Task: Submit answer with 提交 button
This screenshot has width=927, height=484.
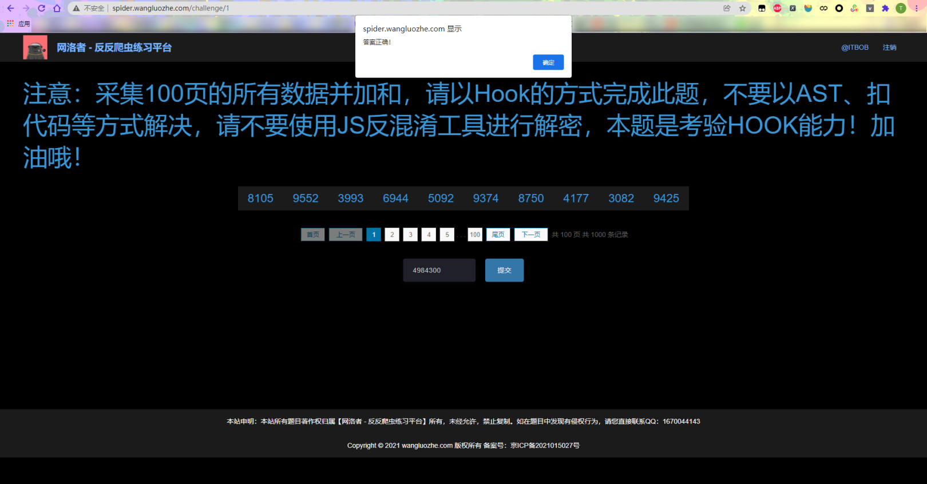Action: pyautogui.click(x=504, y=270)
